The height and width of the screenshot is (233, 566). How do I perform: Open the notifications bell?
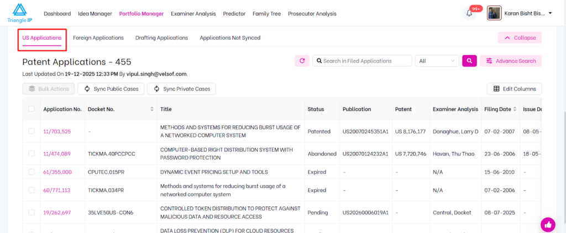[x=469, y=14]
